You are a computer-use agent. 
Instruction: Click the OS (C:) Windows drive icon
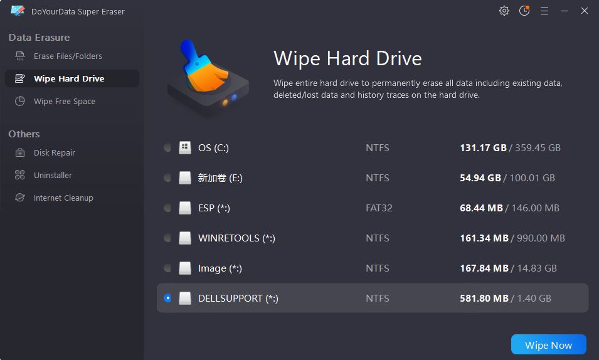tap(185, 147)
